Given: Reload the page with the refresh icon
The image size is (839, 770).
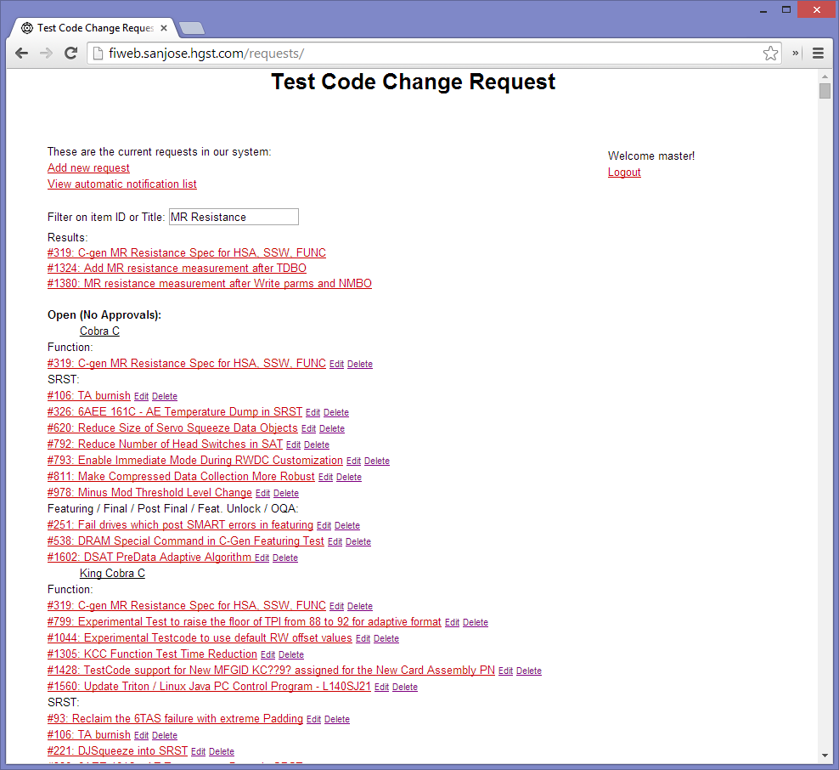Looking at the screenshot, I should (70, 53).
